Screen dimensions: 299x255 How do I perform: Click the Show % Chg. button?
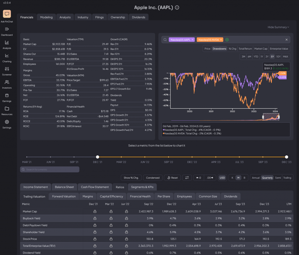(131, 178)
